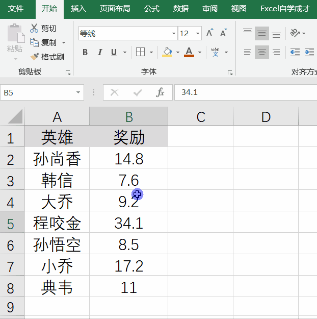Image resolution: width=317 pixels, height=319 pixels.
Task: Cancel the formula bar entry with X
Action: (x=114, y=92)
